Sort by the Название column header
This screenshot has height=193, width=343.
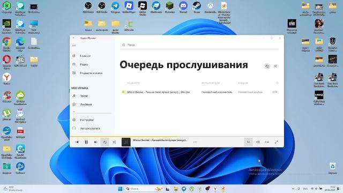[133, 83]
